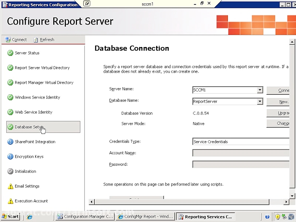Click inside the Account Name field
The height and width of the screenshot is (222, 296).
click(x=241, y=153)
